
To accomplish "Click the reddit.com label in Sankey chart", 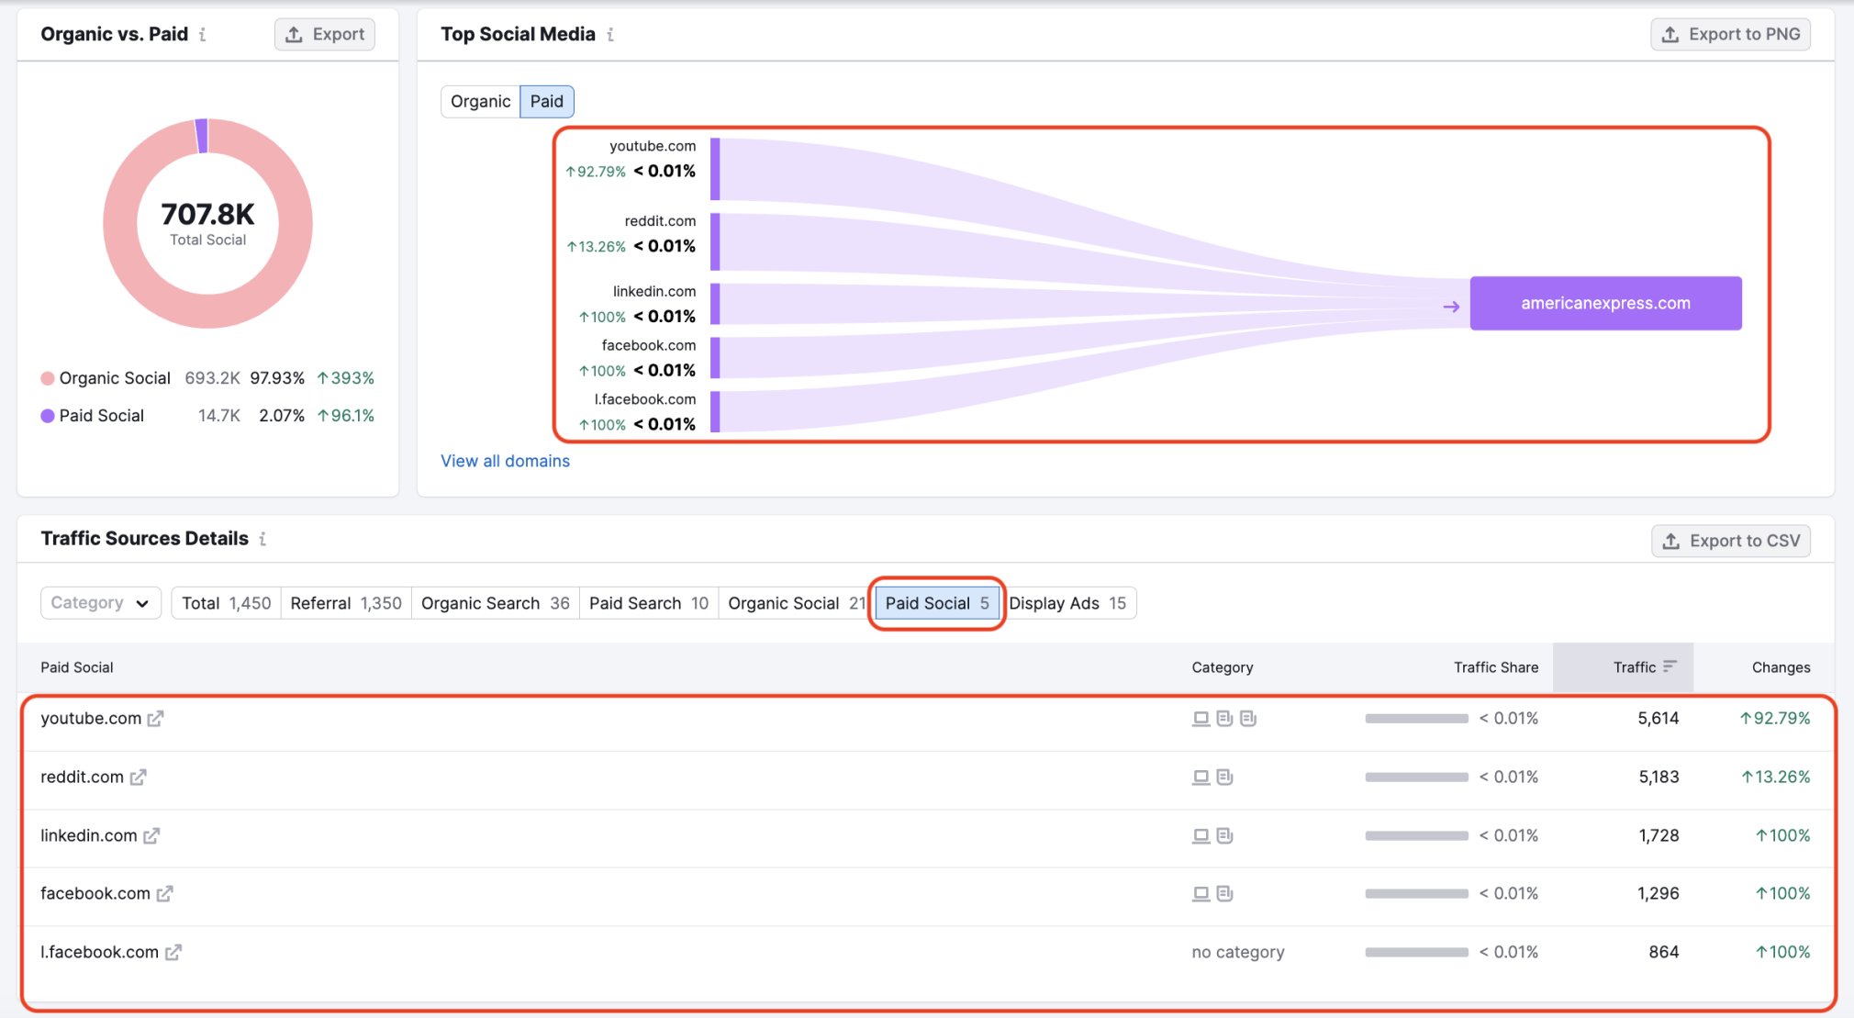I will coord(660,221).
